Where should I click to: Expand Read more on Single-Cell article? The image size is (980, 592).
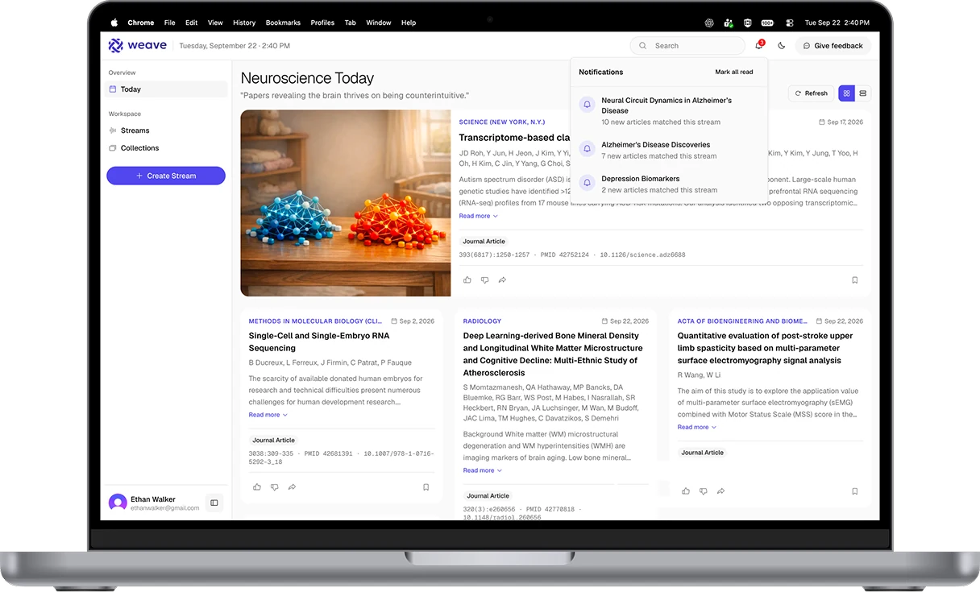point(268,415)
